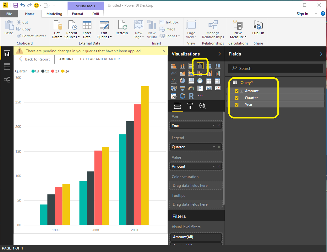Screen dimensions: 327x252
Task: Open the Year dropdown in the Axis well
Action: pos(213,125)
